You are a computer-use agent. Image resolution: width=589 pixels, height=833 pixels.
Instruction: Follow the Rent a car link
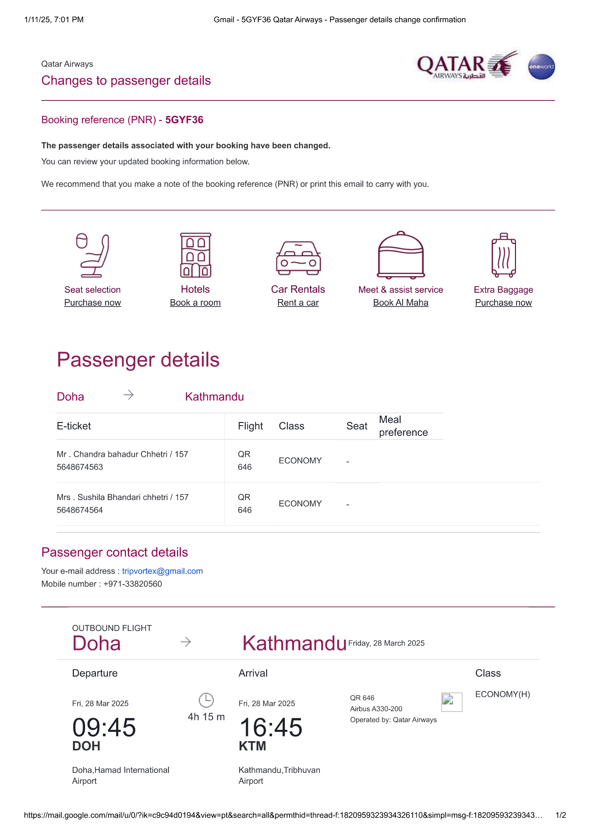pyautogui.click(x=298, y=303)
